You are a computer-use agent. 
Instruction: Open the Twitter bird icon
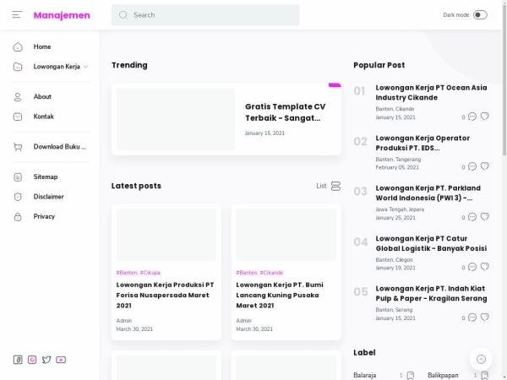click(46, 360)
